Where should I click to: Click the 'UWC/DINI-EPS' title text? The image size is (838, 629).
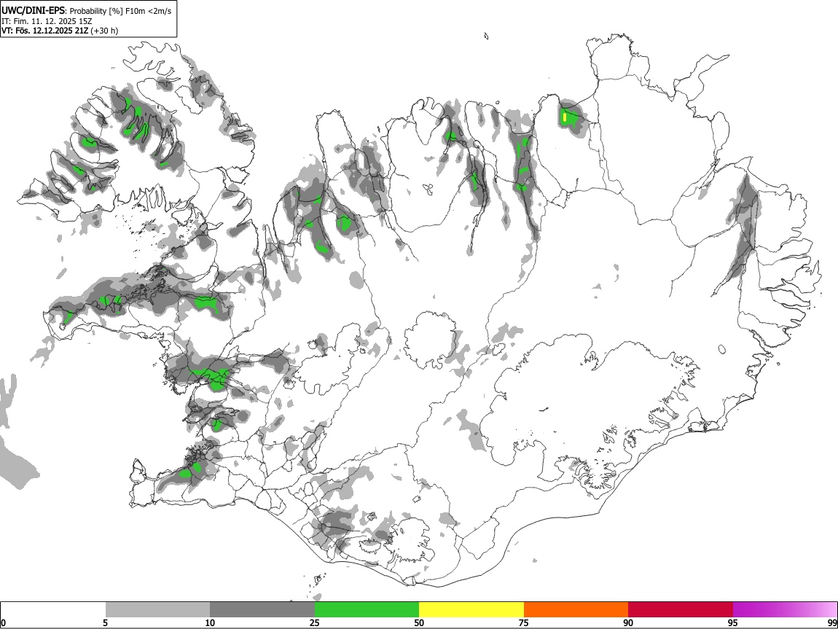pos(33,11)
